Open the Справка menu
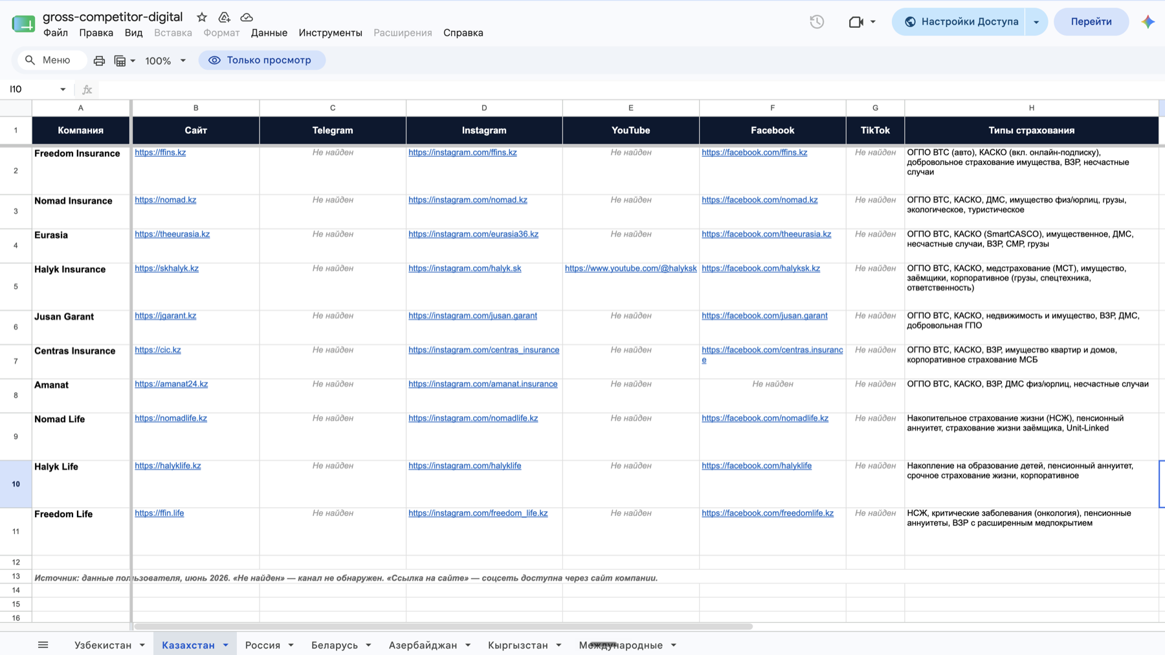Image resolution: width=1165 pixels, height=655 pixels. pyautogui.click(x=463, y=33)
